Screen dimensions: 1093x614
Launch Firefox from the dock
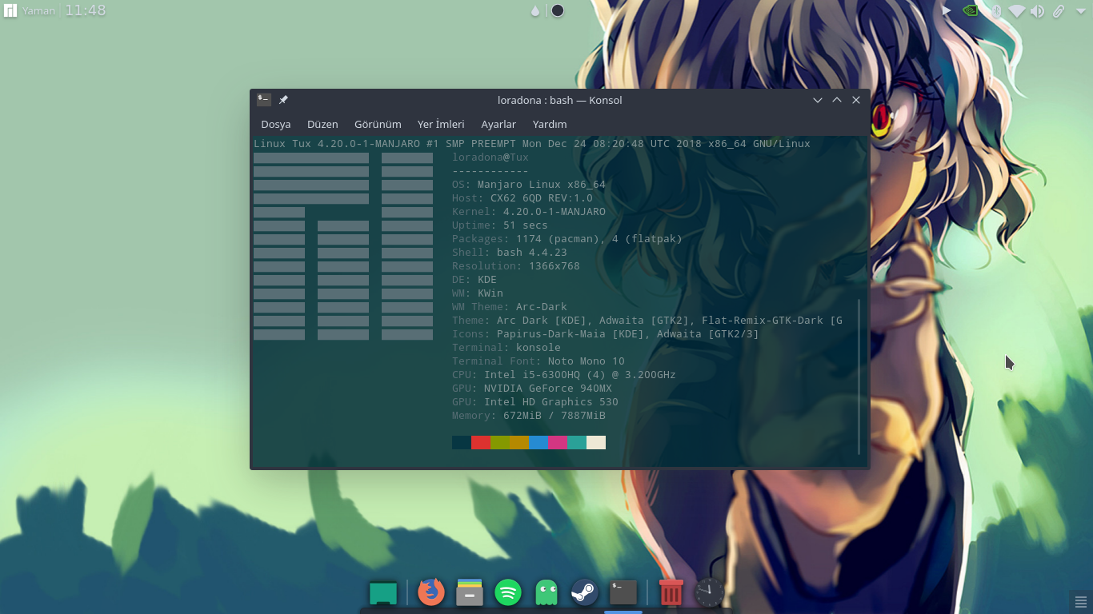pos(431,592)
